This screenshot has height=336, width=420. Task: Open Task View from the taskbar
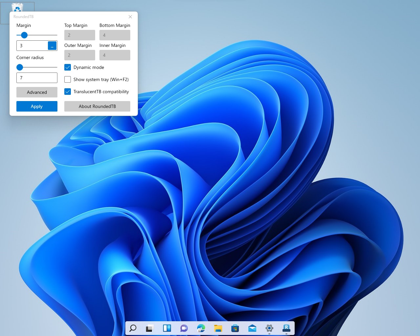pyautogui.click(x=150, y=328)
